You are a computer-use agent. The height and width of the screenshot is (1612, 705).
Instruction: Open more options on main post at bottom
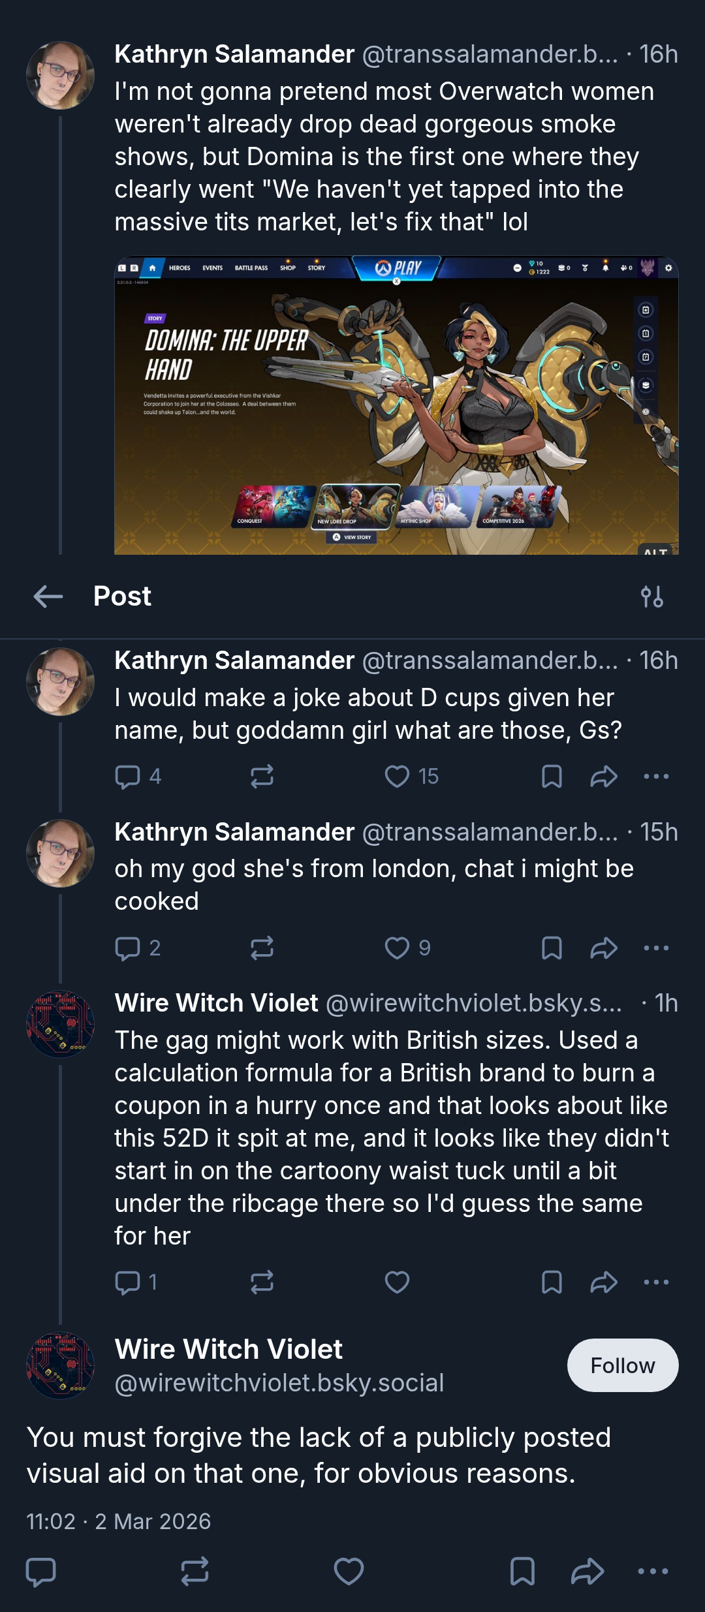pyautogui.click(x=653, y=1571)
